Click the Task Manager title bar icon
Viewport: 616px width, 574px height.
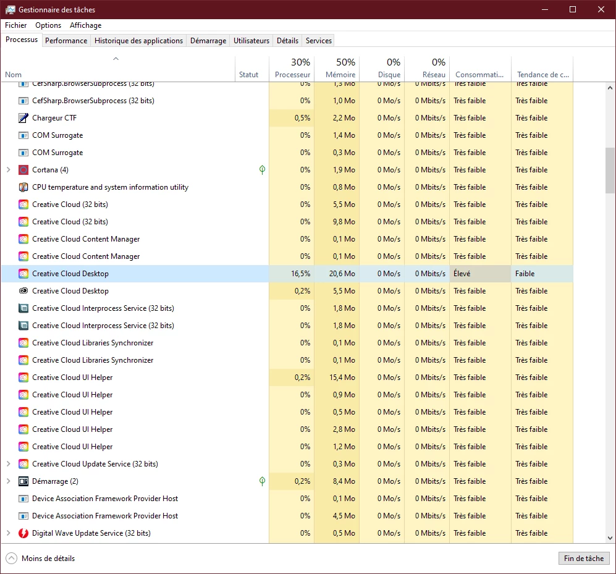tap(11, 9)
